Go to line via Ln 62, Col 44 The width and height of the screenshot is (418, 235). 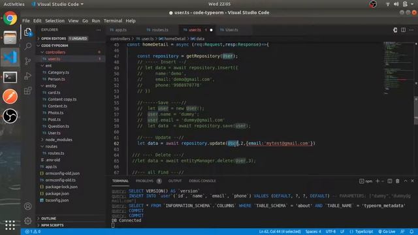pos(280,232)
